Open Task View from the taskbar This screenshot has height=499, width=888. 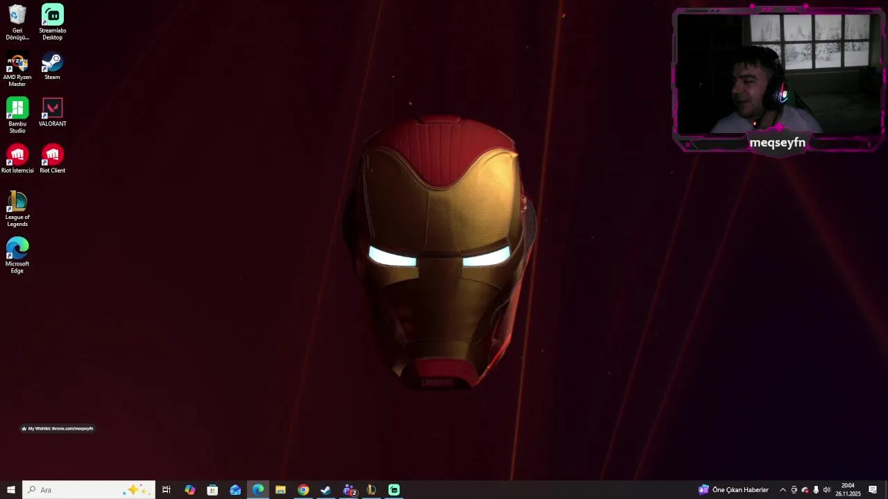pyautogui.click(x=166, y=490)
